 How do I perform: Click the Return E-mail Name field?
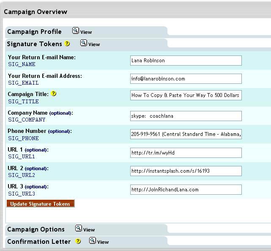(x=186, y=61)
